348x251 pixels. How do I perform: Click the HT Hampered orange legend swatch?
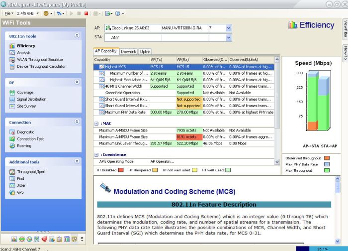coord(155,170)
